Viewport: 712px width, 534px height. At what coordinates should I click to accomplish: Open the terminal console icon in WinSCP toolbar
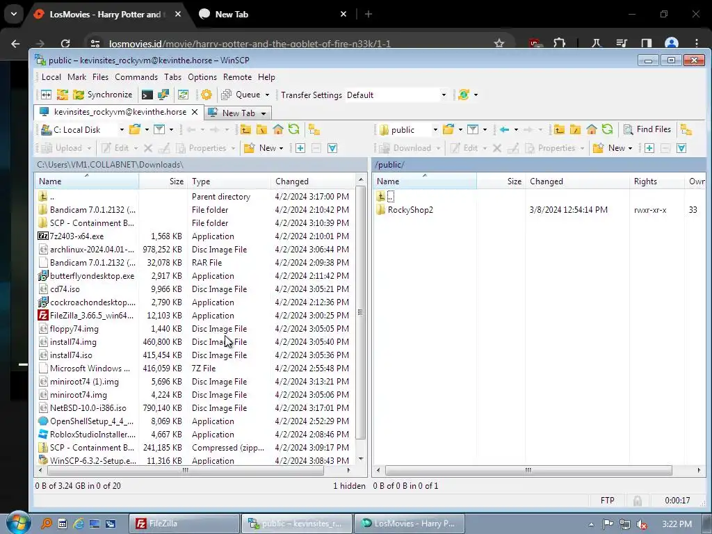(147, 95)
